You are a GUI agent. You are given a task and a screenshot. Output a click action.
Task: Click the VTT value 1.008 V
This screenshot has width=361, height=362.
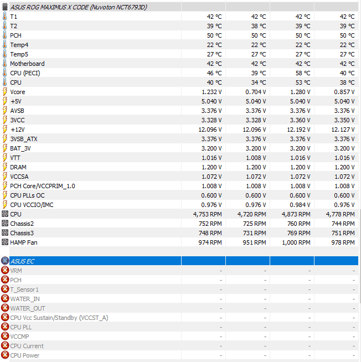tap(256, 158)
